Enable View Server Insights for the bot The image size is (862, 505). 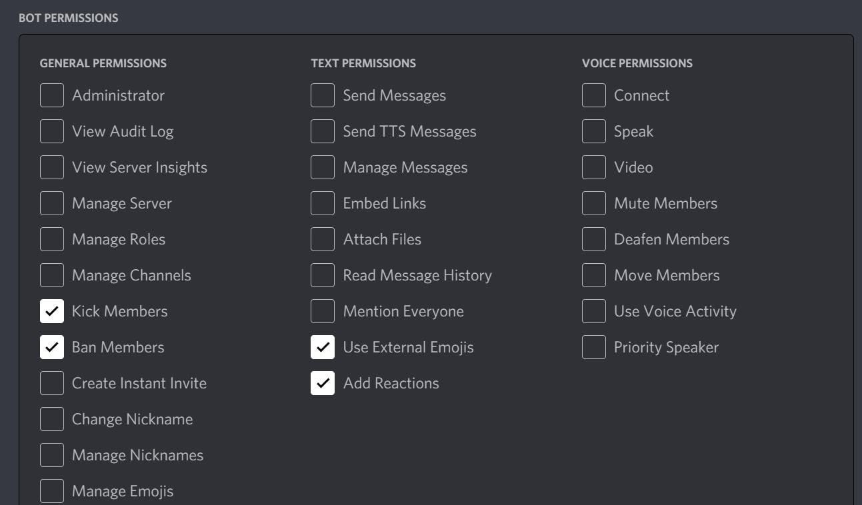[51, 167]
